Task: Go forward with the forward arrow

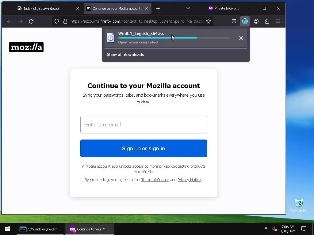Action: coord(20,21)
